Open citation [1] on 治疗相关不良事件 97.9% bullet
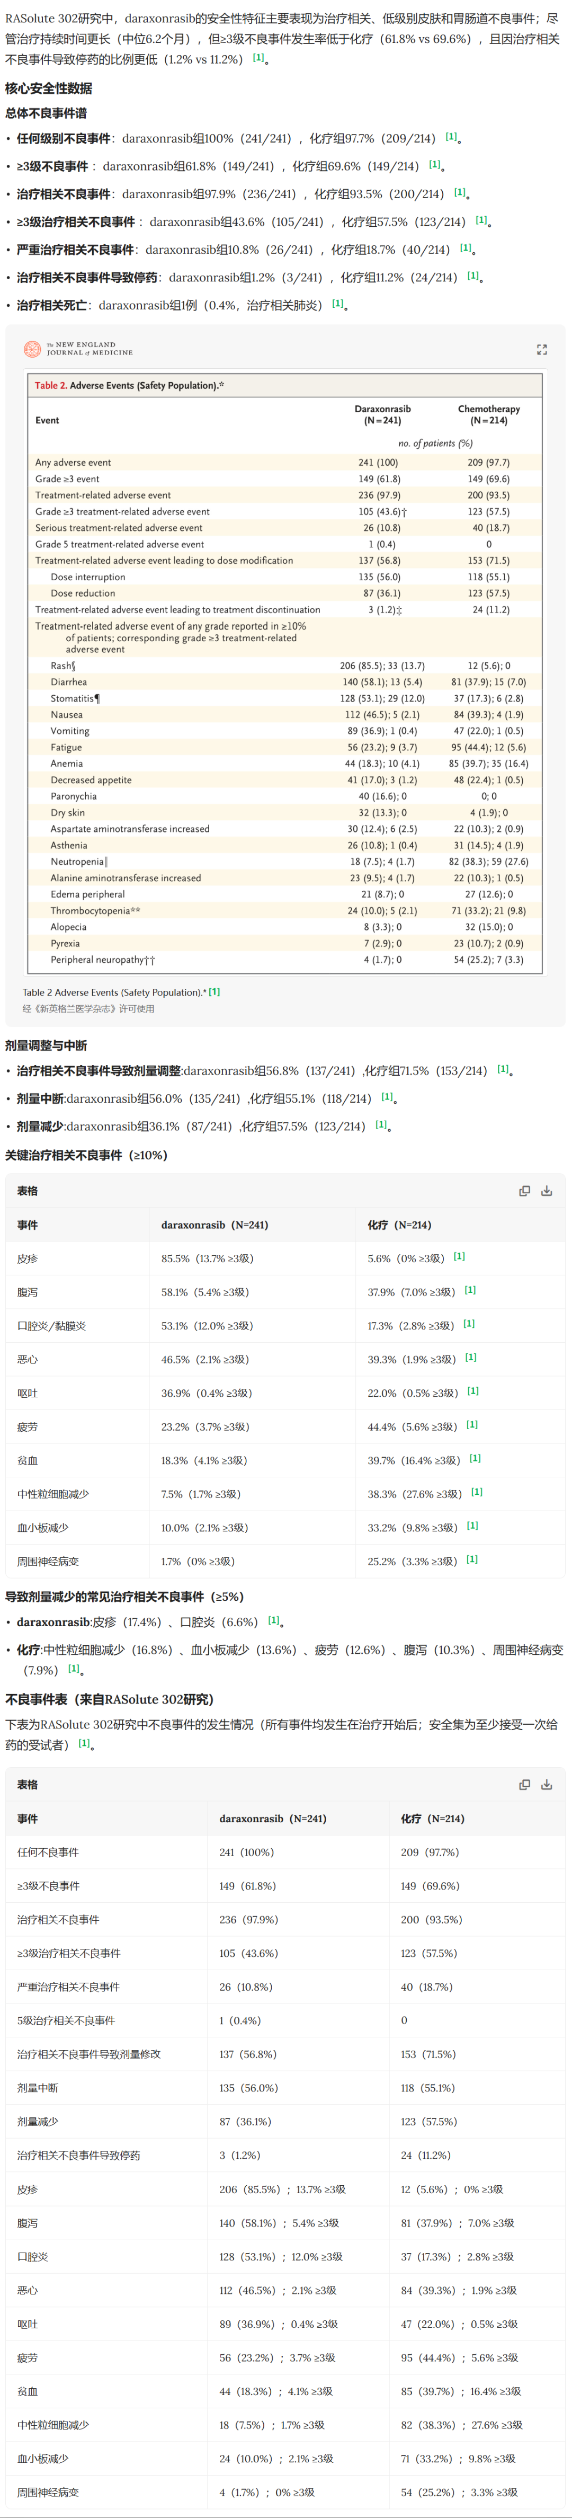 (x=460, y=192)
